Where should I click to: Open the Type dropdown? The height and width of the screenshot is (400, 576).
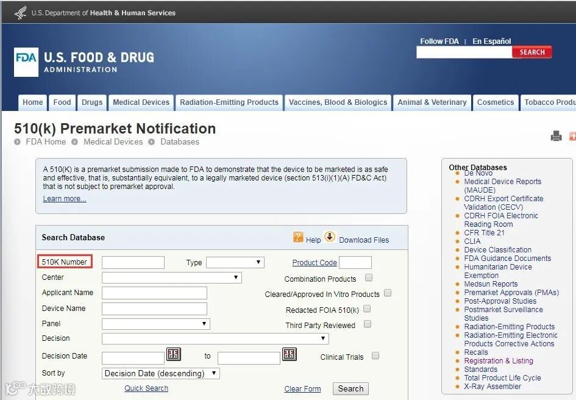tap(235, 262)
